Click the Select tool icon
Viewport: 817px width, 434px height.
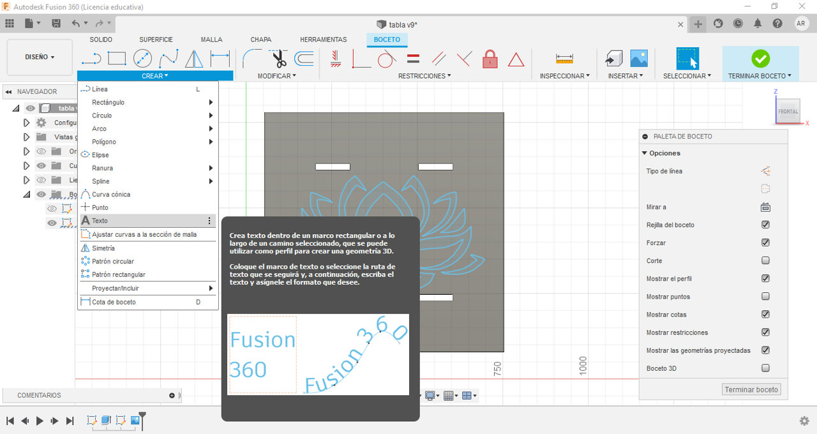pyautogui.click(x=687, y=59)
